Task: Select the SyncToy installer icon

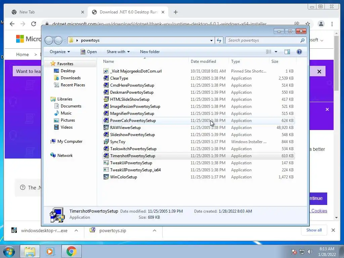Action: (x=106, y=141)
